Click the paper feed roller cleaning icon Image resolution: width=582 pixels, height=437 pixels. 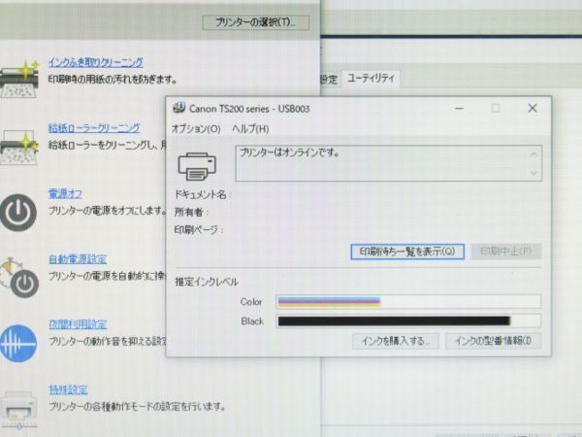click(x=19, y=148)
